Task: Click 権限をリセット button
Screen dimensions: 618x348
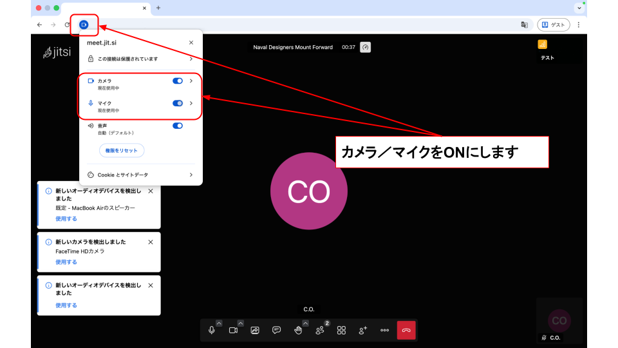Action: click(122, 150)
